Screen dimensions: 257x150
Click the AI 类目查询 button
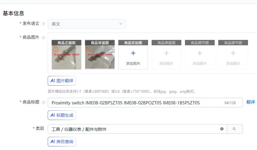click(x=62, y=142)
